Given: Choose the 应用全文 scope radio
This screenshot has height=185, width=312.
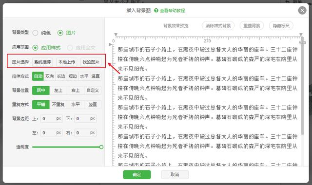Looking at the screenshot, I should (70, 48).
